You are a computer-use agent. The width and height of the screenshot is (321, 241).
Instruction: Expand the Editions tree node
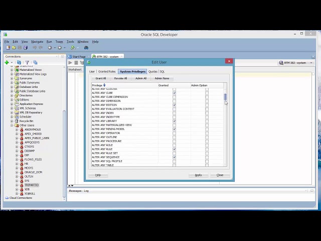pyautogui.click(x=12, y=100)
